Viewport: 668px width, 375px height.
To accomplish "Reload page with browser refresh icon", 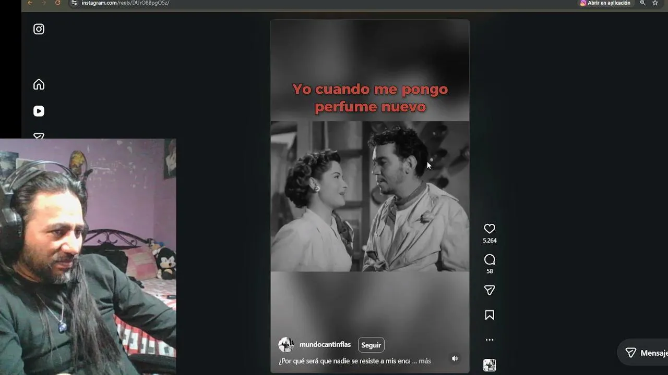I will click(x=57, y=3).
